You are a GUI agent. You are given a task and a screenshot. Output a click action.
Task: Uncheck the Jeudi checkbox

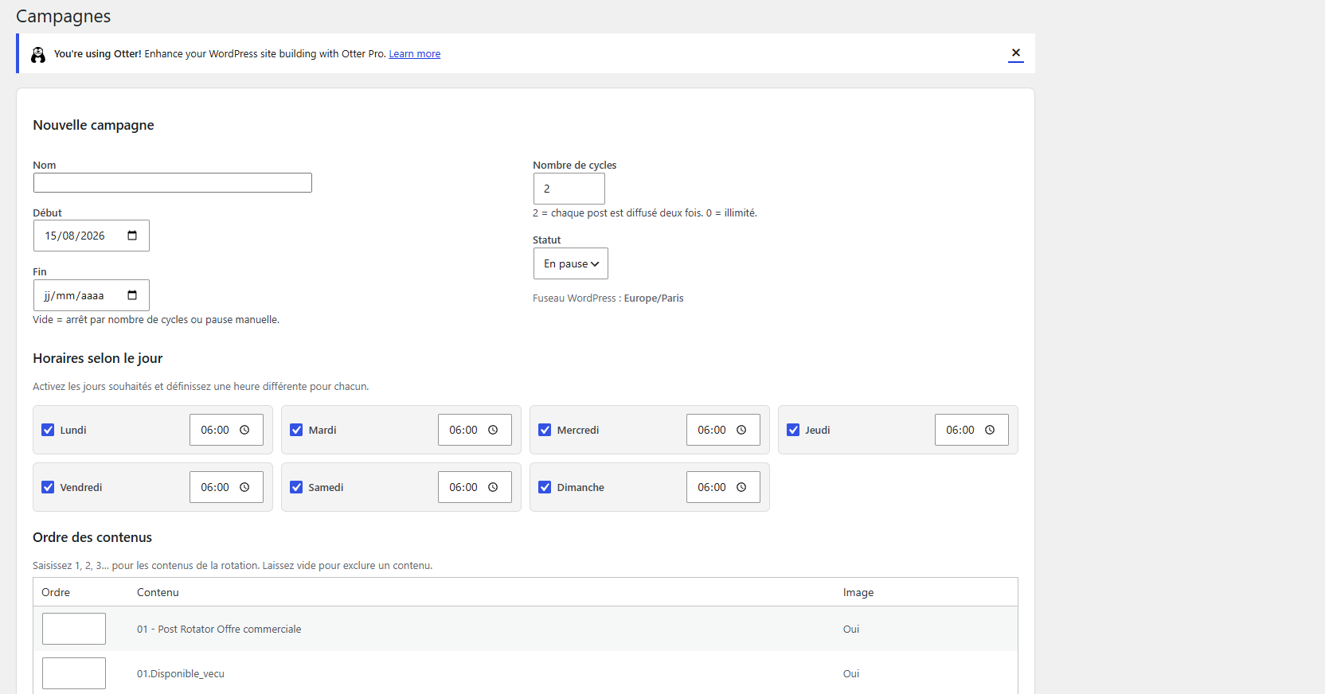coord(793,430)
